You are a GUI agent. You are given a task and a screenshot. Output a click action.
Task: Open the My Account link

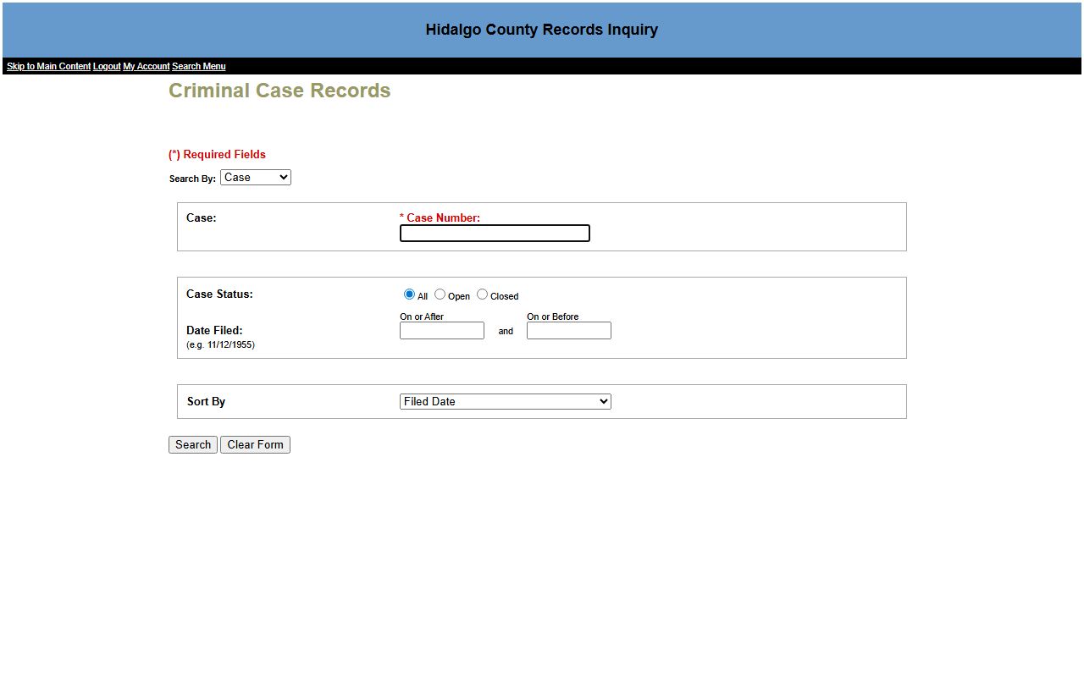pyautogui.click(x=146, y=66)
